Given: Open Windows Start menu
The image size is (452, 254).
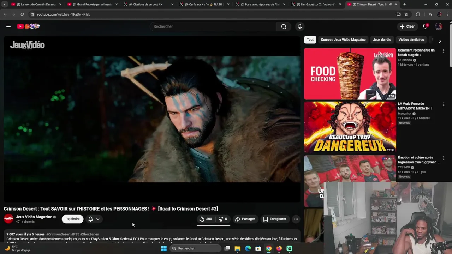Looking at the screenshot, I should tap(164, 248).
